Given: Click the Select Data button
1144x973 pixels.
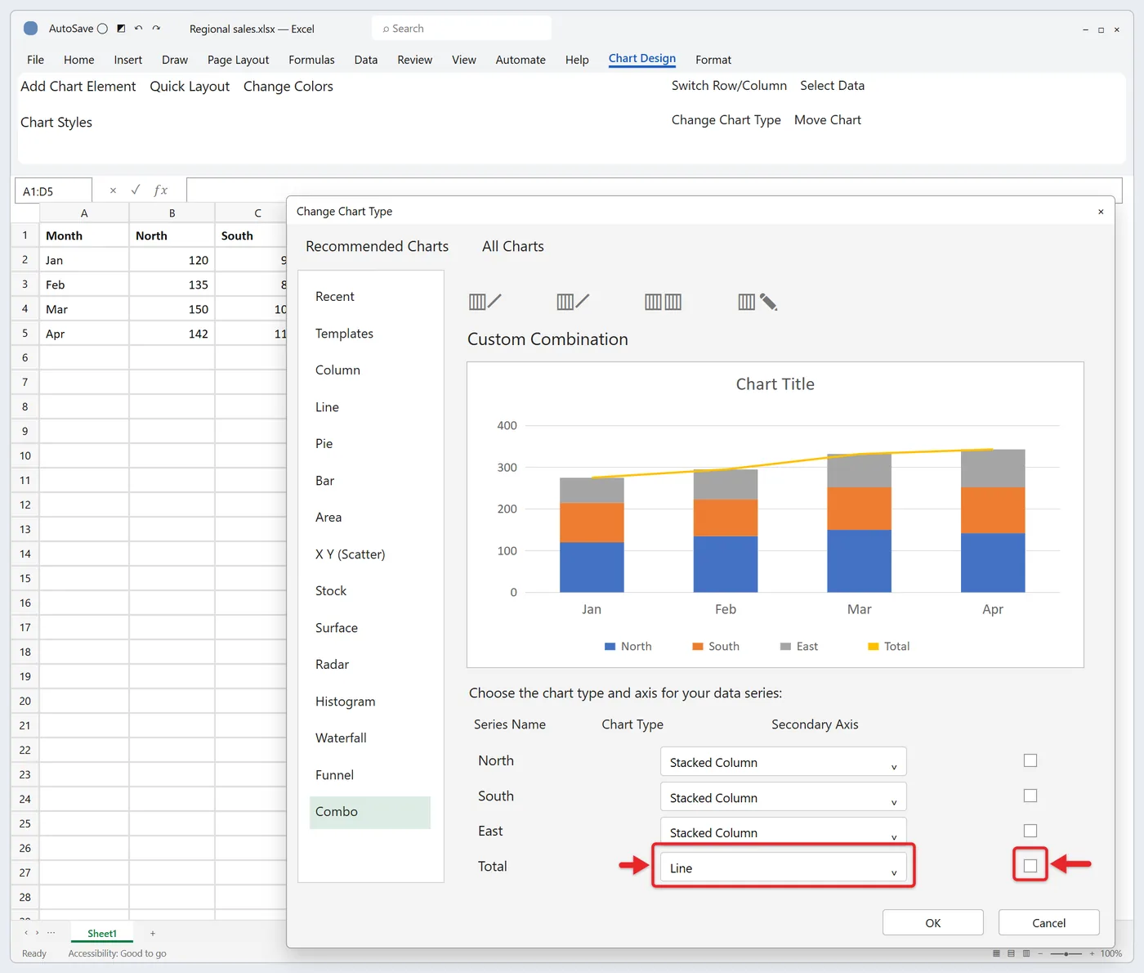Looking at the screenshot, I should pyautogui.click(x=832, y=86).
